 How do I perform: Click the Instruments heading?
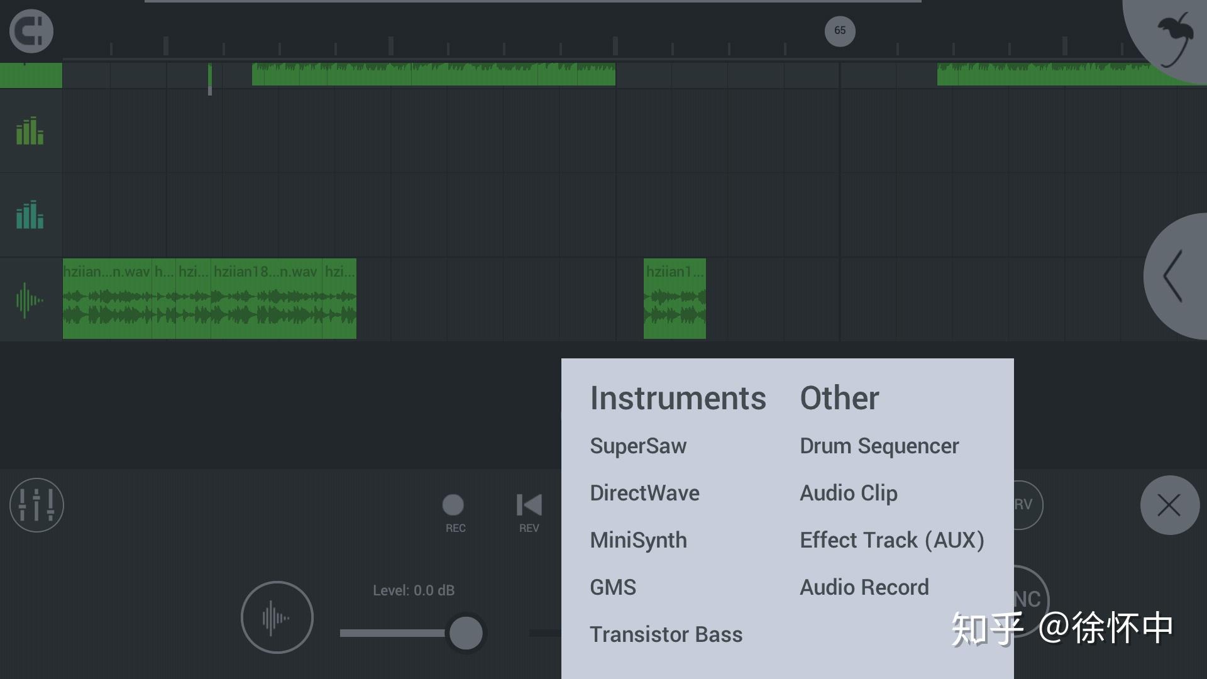[x=678, y=398]
